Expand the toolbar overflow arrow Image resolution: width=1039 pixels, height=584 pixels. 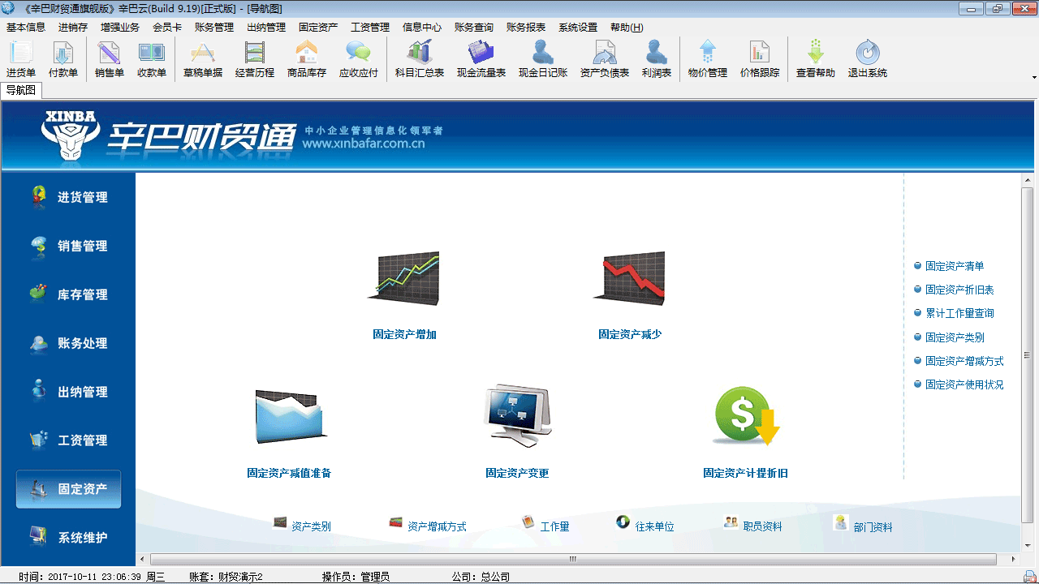[1034, 78]
